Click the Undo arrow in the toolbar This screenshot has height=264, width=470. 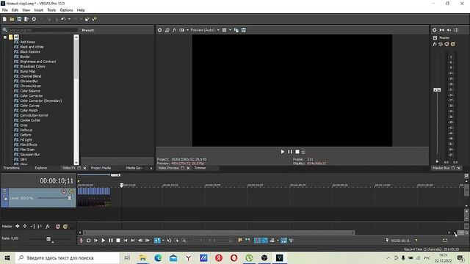click(63, 19)
